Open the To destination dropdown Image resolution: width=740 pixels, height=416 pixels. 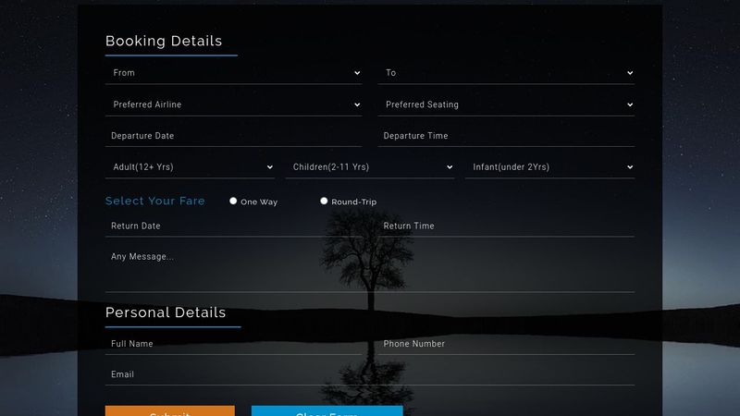tap(506, 73)
